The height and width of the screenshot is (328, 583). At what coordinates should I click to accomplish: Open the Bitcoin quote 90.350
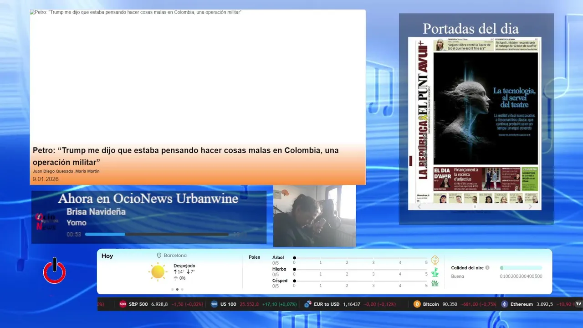point(450,304)
